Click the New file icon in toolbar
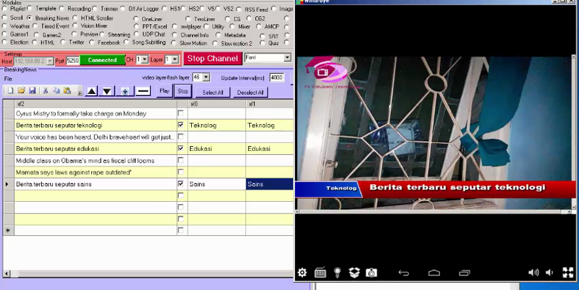579x290 pixels. tap(11, 91)
